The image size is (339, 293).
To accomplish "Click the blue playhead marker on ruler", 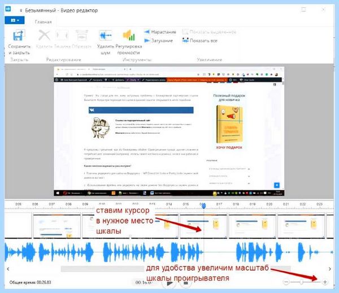I will pyautogui.click(x=203, y=205).
